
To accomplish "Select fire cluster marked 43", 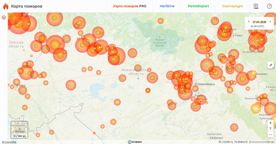I will [x=271, y=109].
